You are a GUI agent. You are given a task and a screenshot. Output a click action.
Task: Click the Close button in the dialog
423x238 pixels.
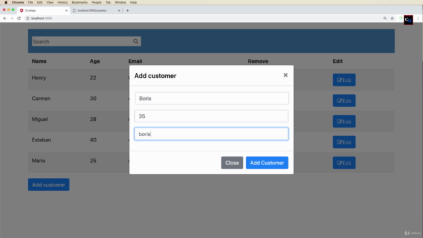pyautogui.click(x=232, y=163)
